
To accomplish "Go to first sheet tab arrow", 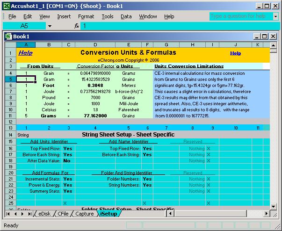I will 8,214.
